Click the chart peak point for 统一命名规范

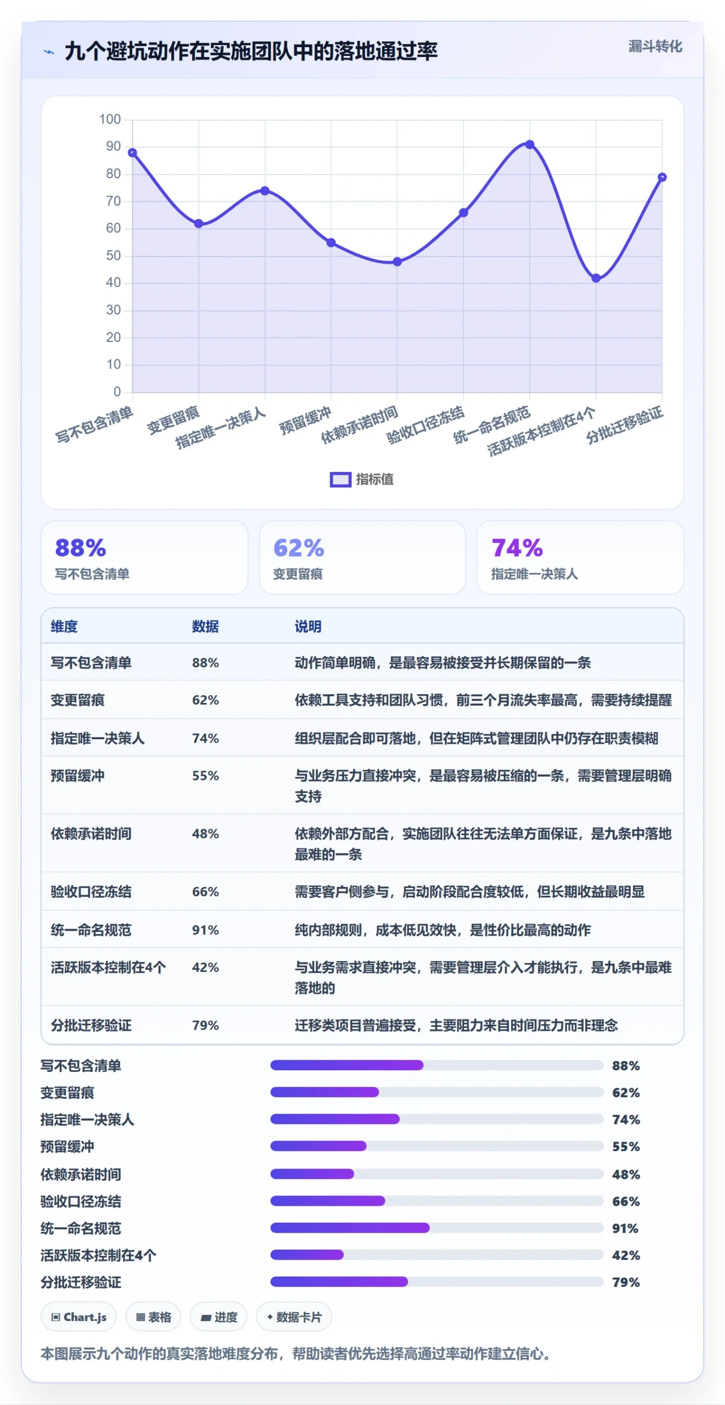click(530, 144)
